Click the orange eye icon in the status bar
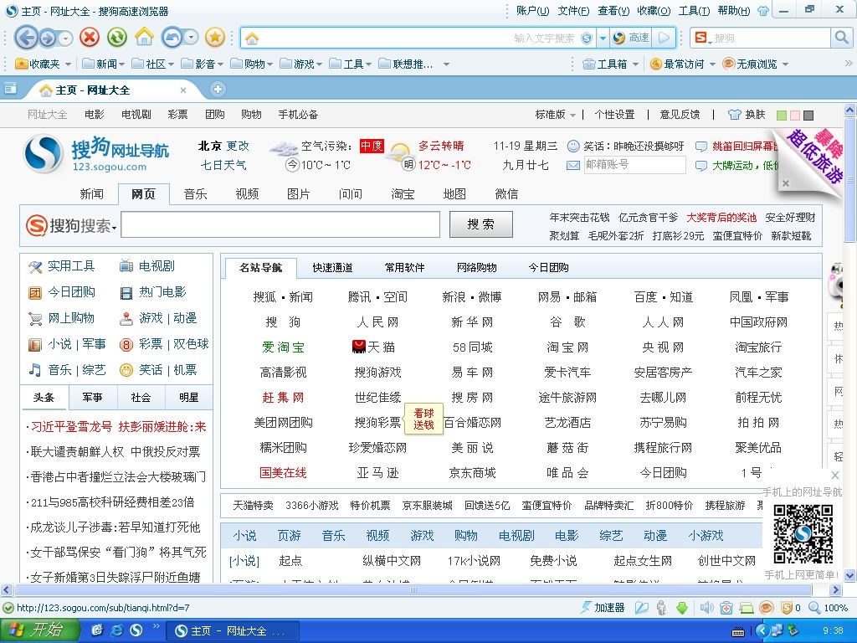The width and height of the screenshot is (857, 643). click(x=767, y=608)
